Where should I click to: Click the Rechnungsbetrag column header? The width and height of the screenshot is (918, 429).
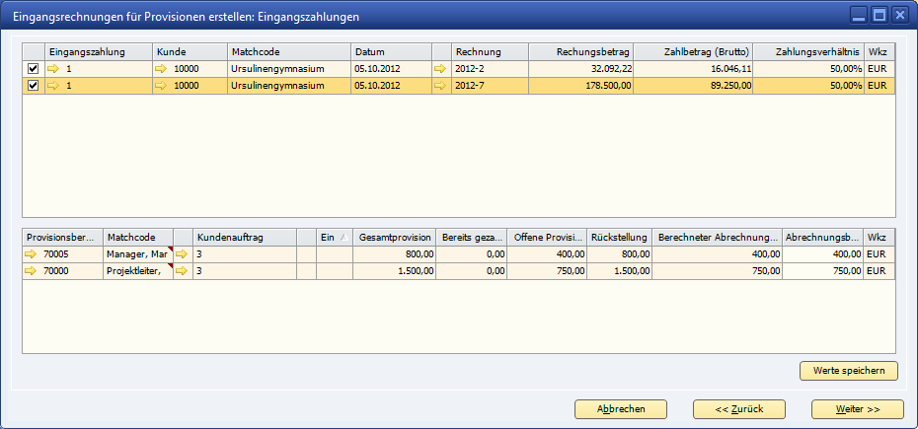coord(579,51)
